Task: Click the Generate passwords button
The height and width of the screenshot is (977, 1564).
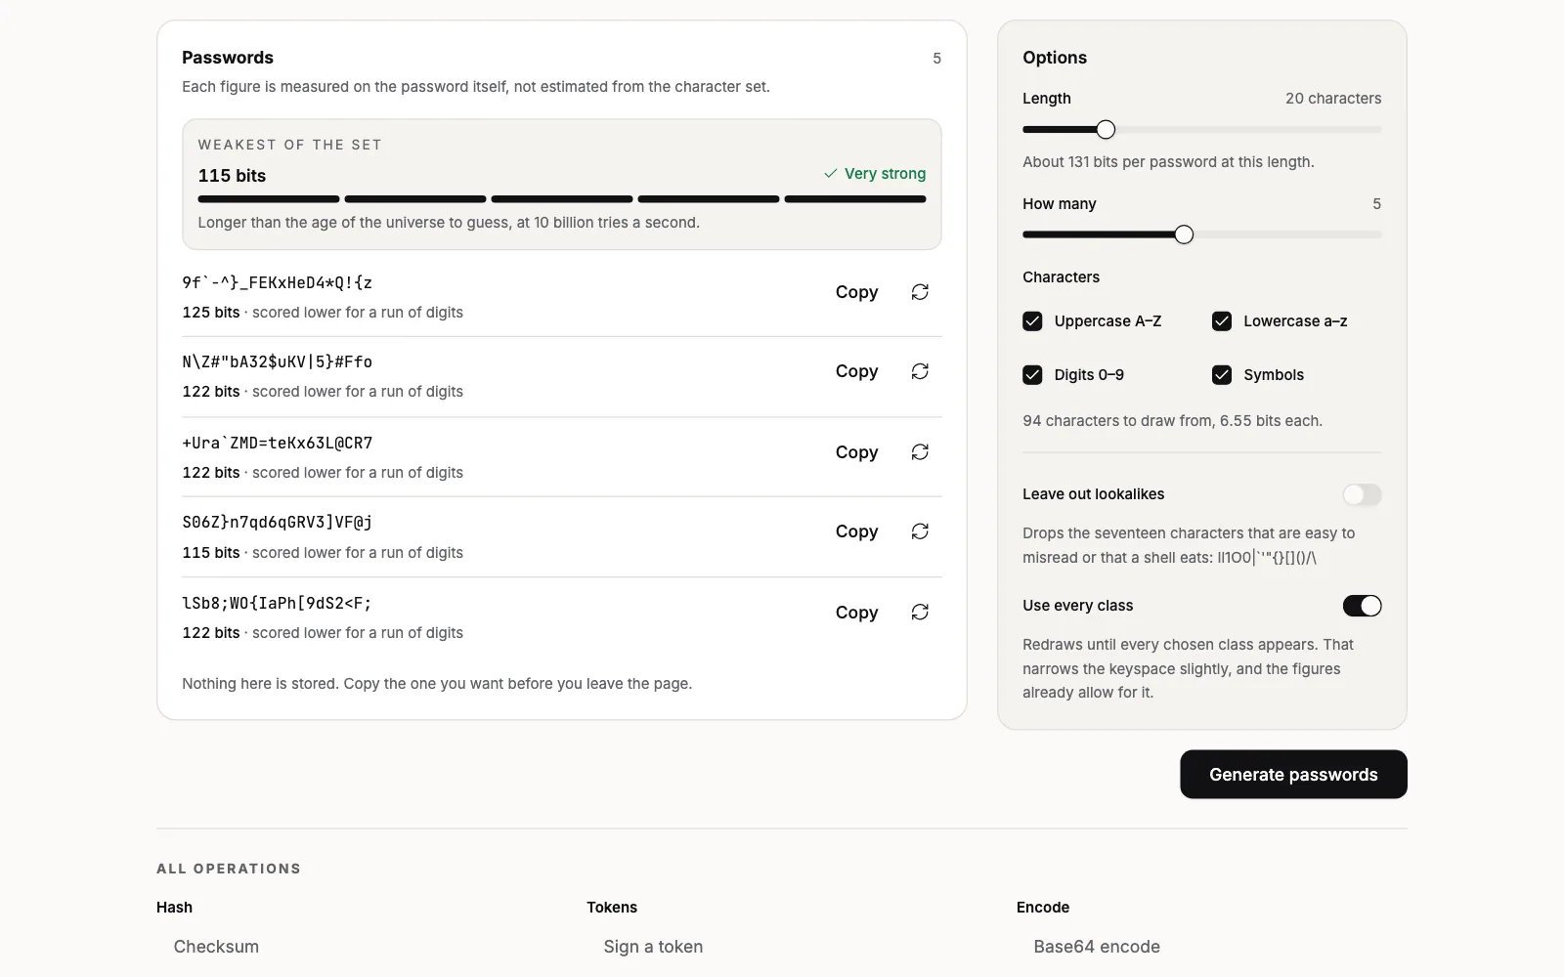Action: 1293,775
